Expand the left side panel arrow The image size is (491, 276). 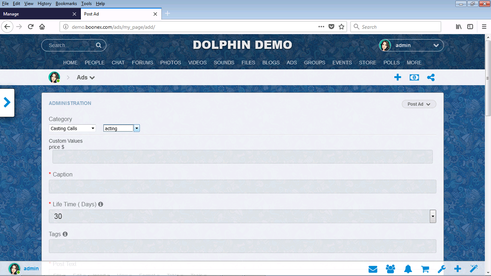coord(7,102)
